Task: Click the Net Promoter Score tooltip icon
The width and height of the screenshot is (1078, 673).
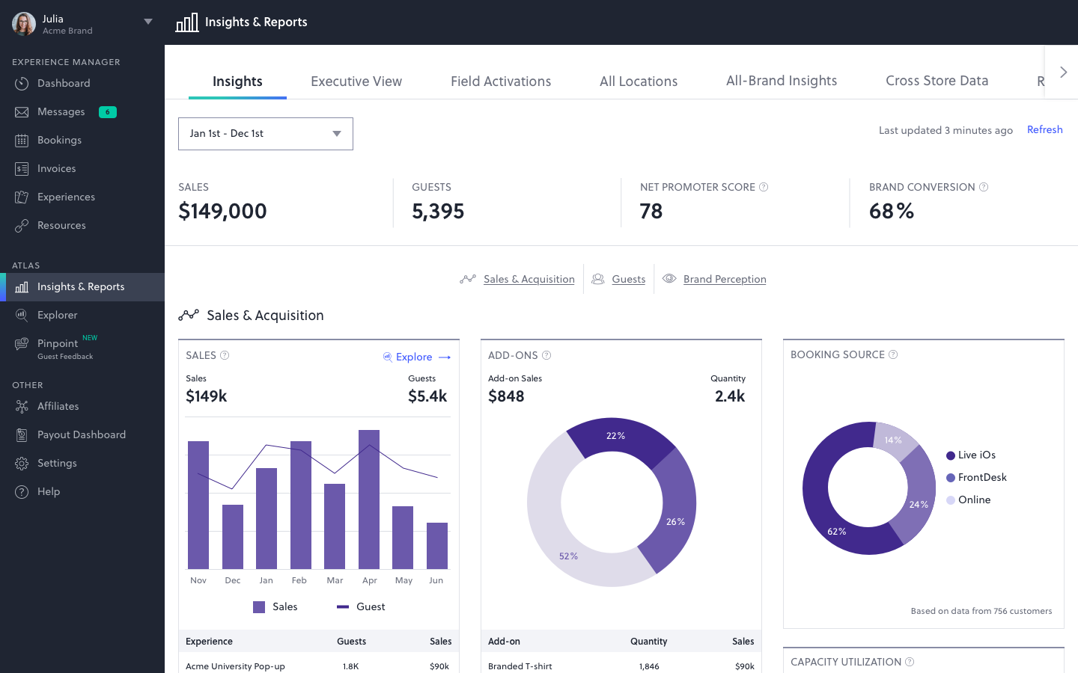Action: click(x=765, y=187)
